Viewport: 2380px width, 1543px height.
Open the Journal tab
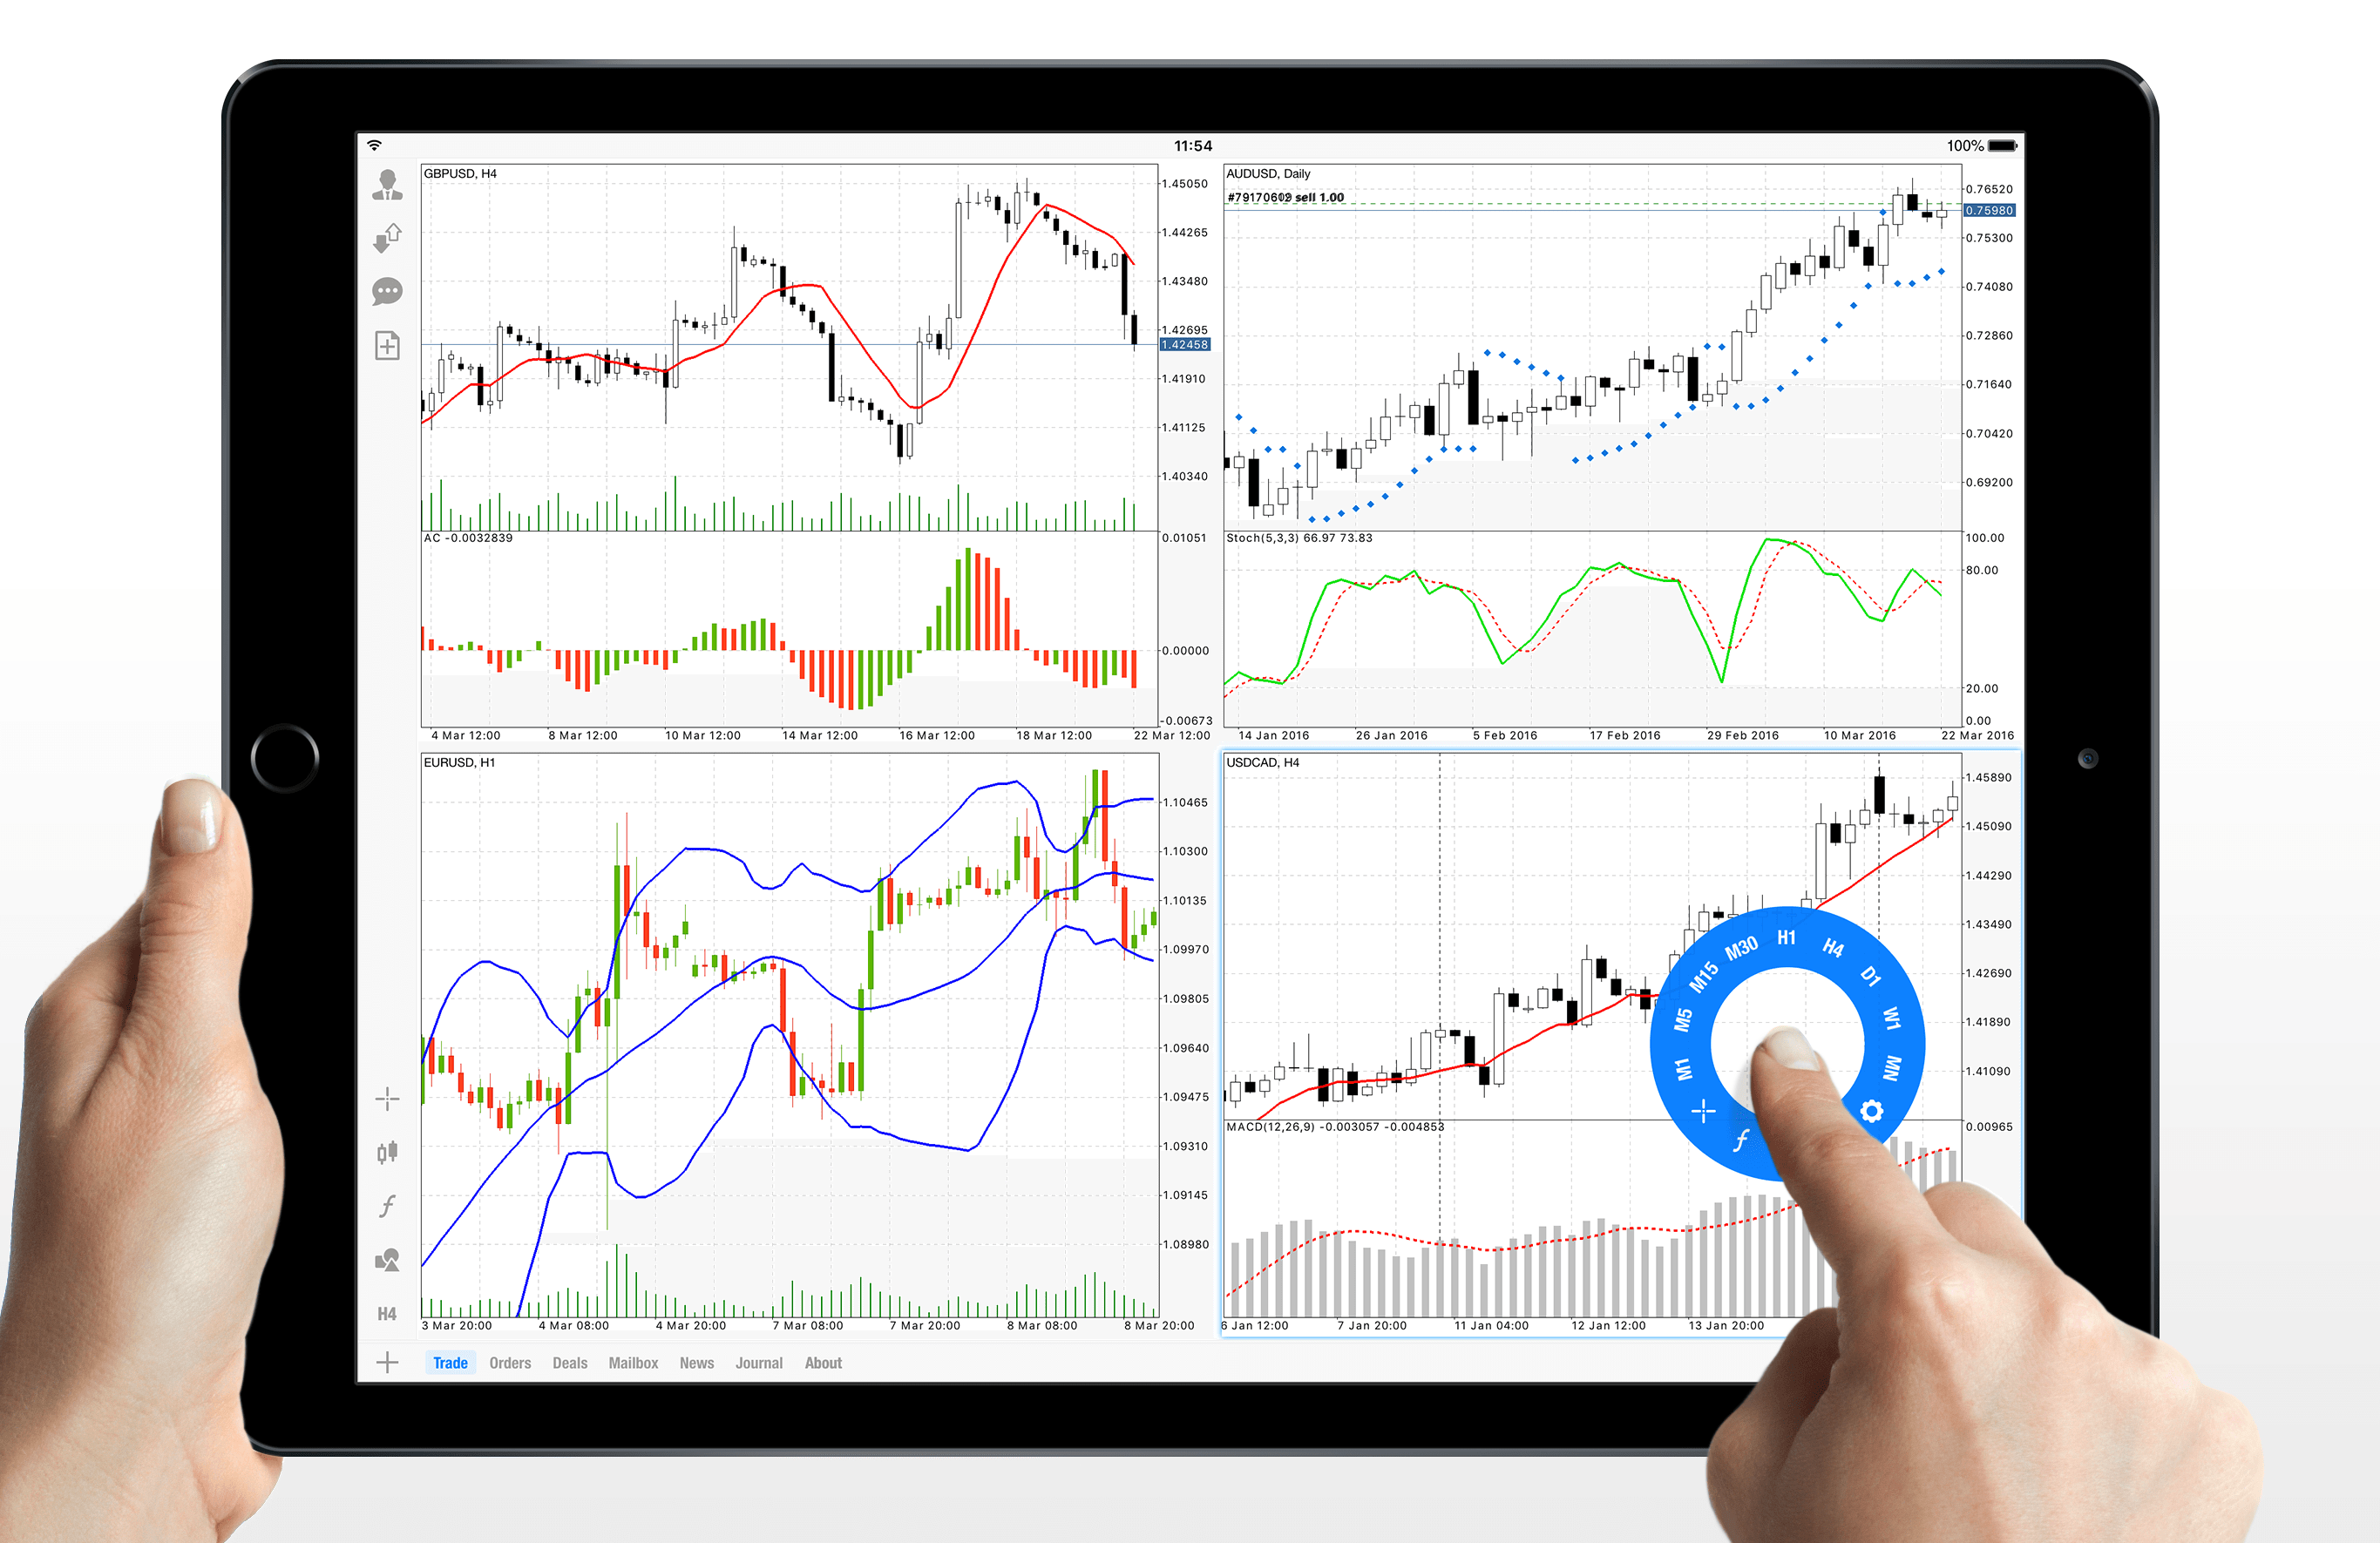[759, 1363]
